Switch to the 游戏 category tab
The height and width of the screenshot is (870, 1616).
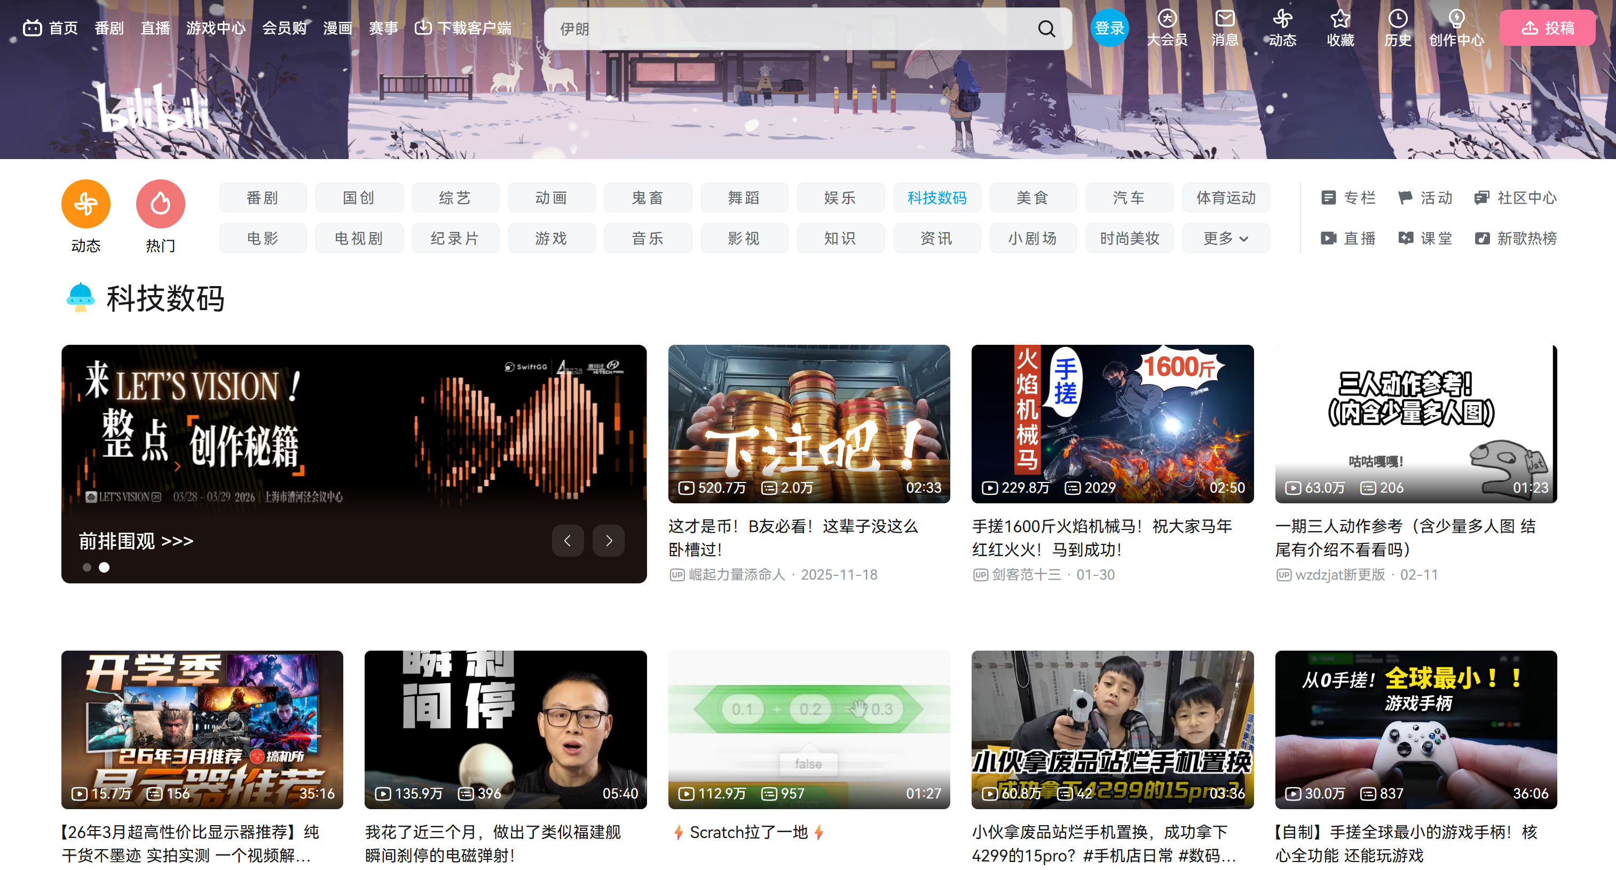551,238
